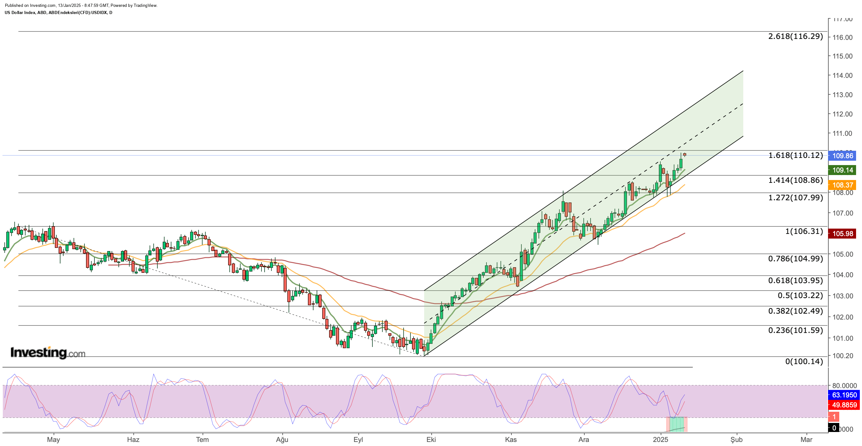Click the small red tag labeled 1
862x446 pixels.
pyautogui.click(x=834, y=417)
